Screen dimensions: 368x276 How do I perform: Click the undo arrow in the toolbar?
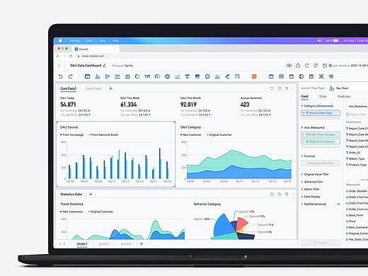[60, 76]
